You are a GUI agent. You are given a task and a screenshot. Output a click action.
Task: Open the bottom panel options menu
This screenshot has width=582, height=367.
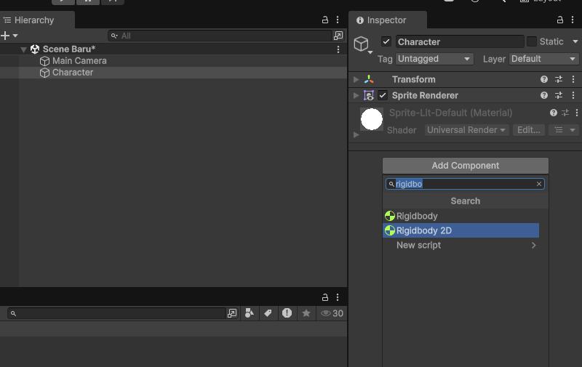[338, 297]
